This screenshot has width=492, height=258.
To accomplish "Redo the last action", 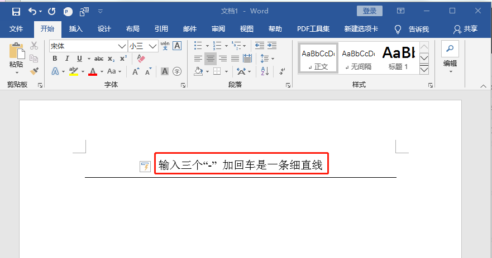I will [51, 12].
